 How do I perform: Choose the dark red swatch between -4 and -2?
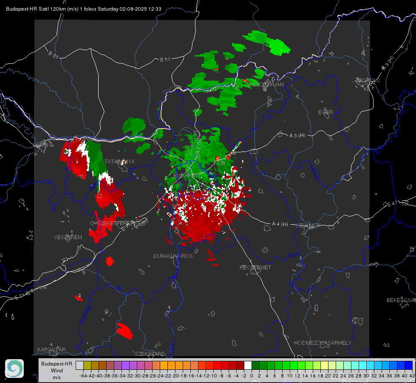tap(241, 366)
